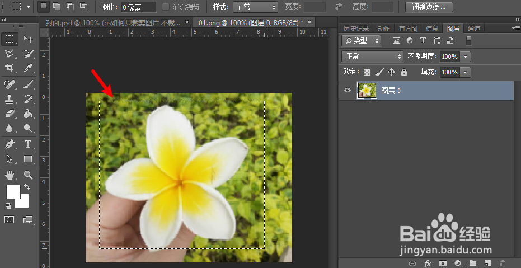The width and height of the screenshot is (521, 268).
Task: Open the 填充 slider dropdown arrow
Action: click(465, 72)
